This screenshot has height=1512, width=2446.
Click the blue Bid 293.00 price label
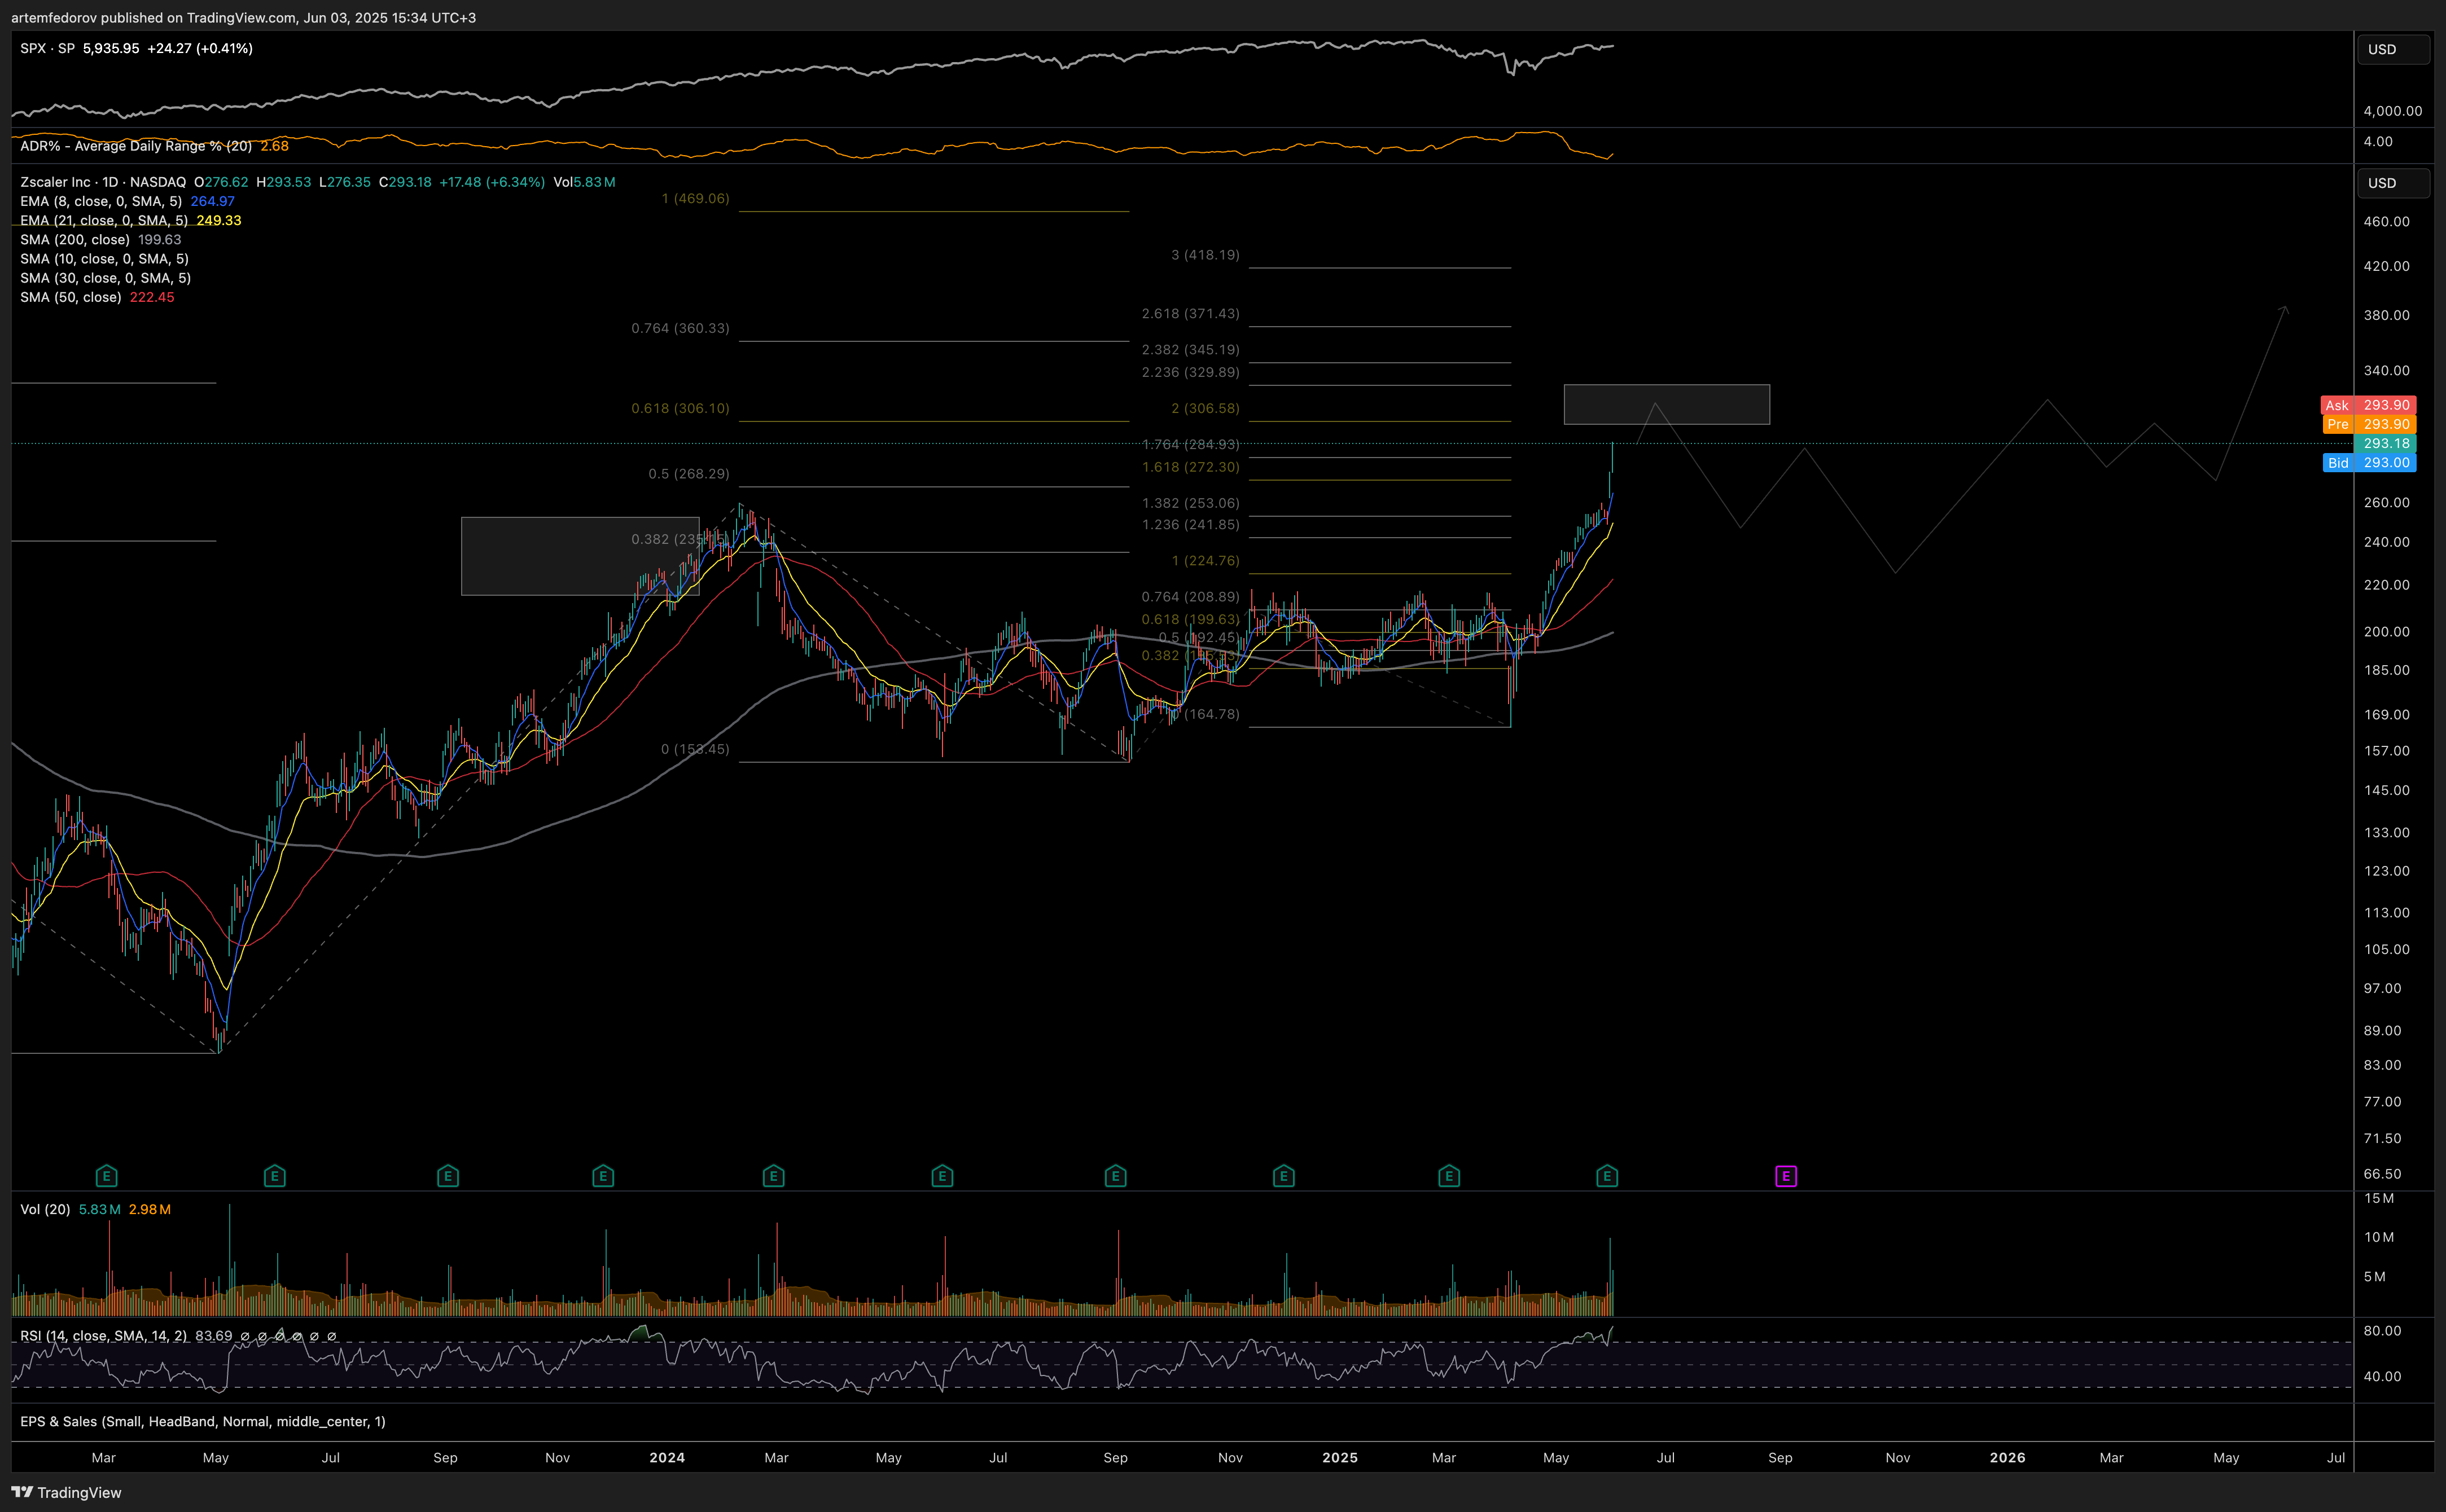[x=2368, y=462]
